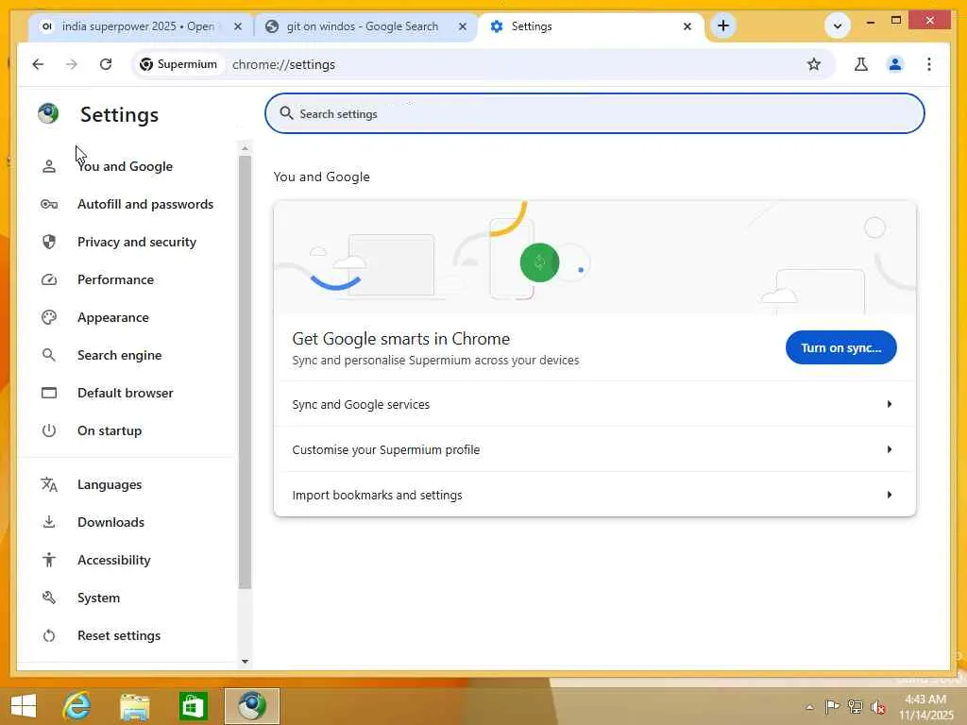The height and width of the screenshot is (725, 967).
Task: Click the muted volume tray icon
Action: click(877, 706)
